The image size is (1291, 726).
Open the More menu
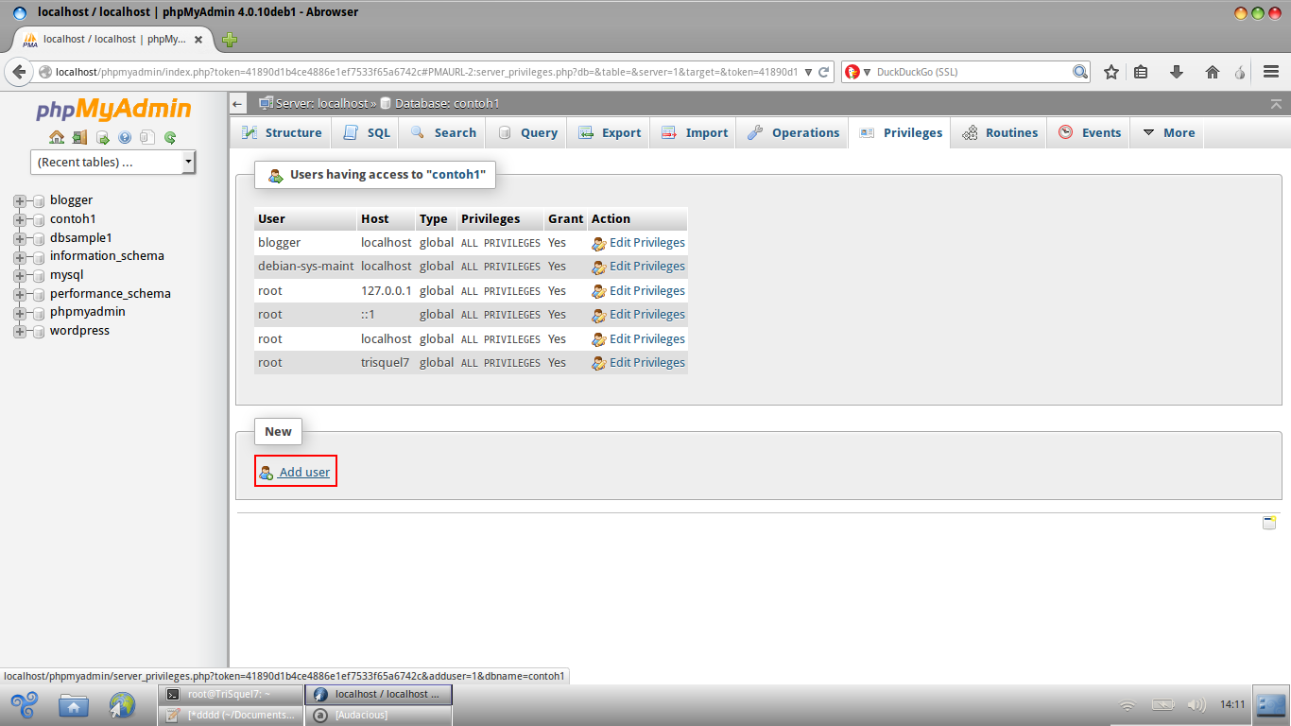pyautogui.click(x=1167, y=132)
